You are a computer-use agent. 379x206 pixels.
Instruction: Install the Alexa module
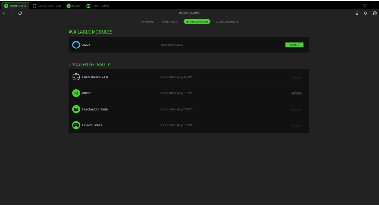[294, 45]
